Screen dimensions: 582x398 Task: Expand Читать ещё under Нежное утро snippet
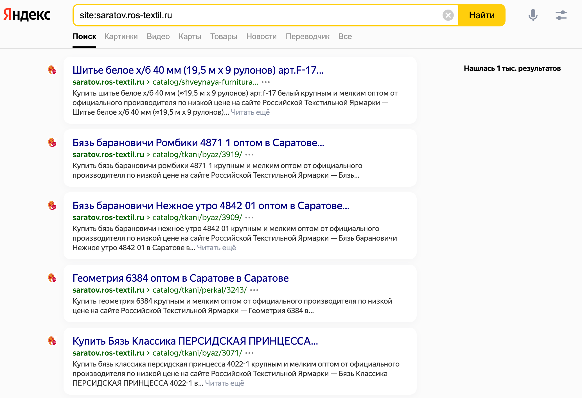[216, 248]
